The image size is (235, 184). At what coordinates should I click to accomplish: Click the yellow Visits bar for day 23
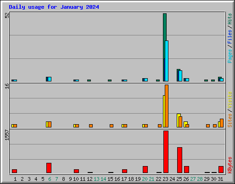tap(164, 111)
